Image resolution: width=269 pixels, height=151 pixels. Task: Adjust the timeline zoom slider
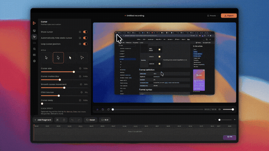225,120
